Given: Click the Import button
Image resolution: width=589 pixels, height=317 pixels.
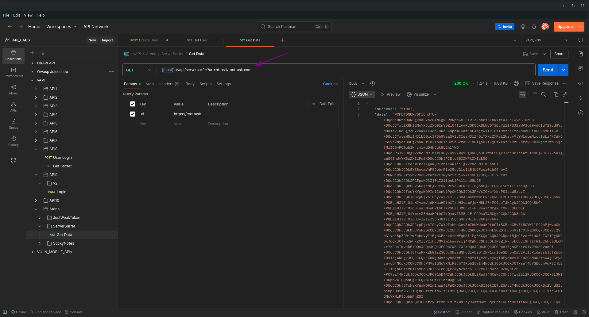Looking at the screenshot, I should [107, 40].
